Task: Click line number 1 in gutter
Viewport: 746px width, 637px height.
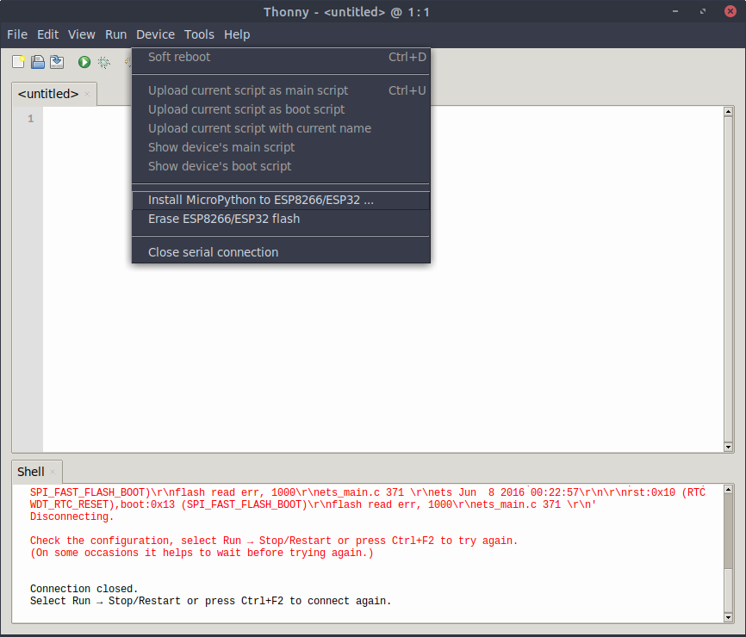Action: pyautogui.click(x=30, y=119)
